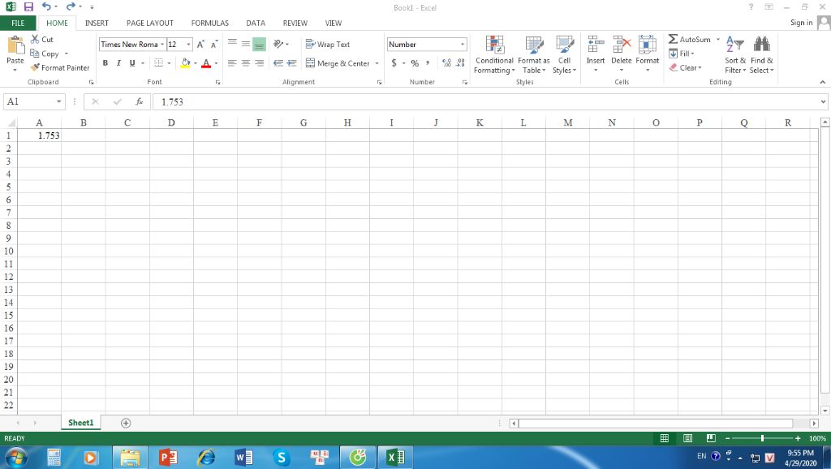
Task: Open Fill dropdown in Editing group
Action: 682,54
